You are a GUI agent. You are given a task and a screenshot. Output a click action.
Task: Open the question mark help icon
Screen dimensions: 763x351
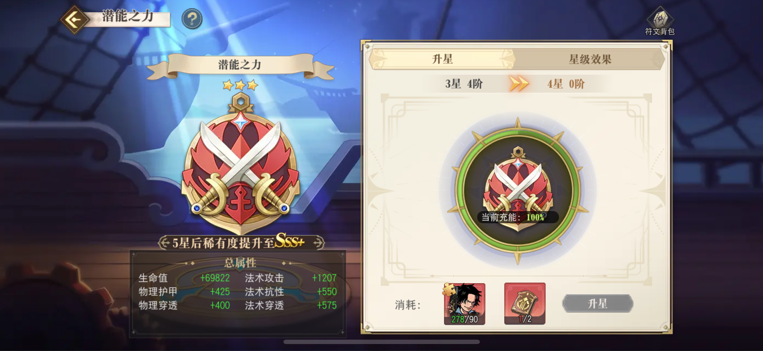click(192, 18)
